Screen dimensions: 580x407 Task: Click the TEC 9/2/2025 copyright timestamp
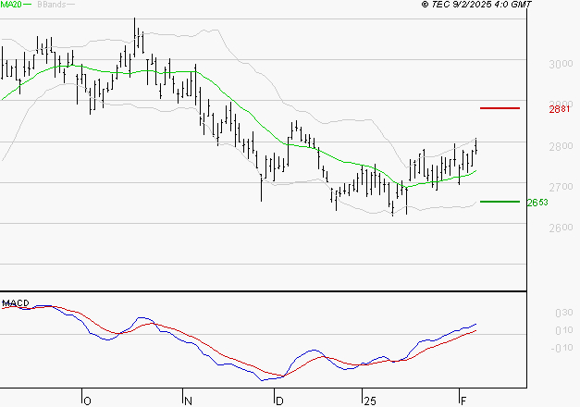point(476,5)
